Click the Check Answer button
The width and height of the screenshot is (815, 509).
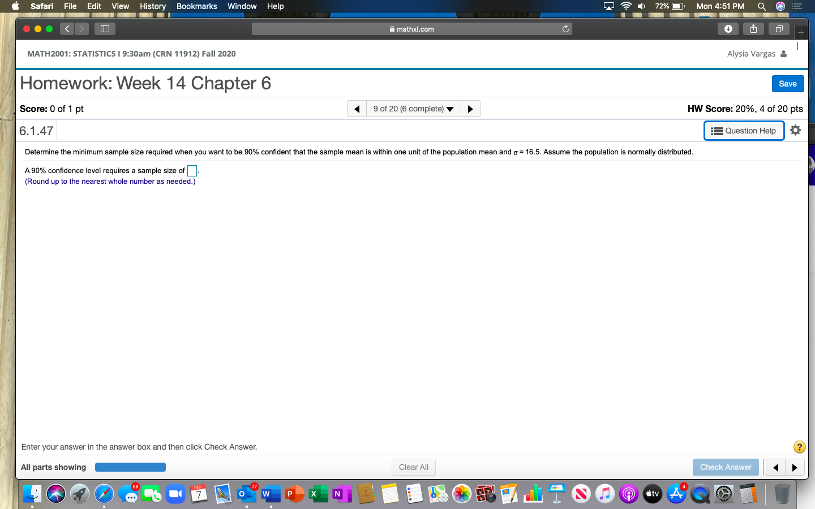point(726,467)
